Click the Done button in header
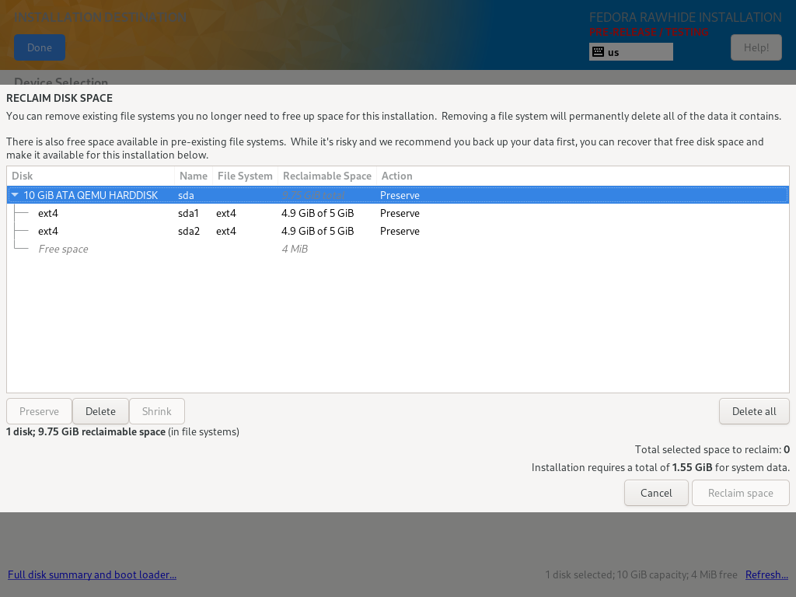 pos(40,47)
